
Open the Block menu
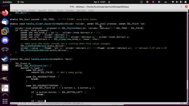click(x=32, y=11)
